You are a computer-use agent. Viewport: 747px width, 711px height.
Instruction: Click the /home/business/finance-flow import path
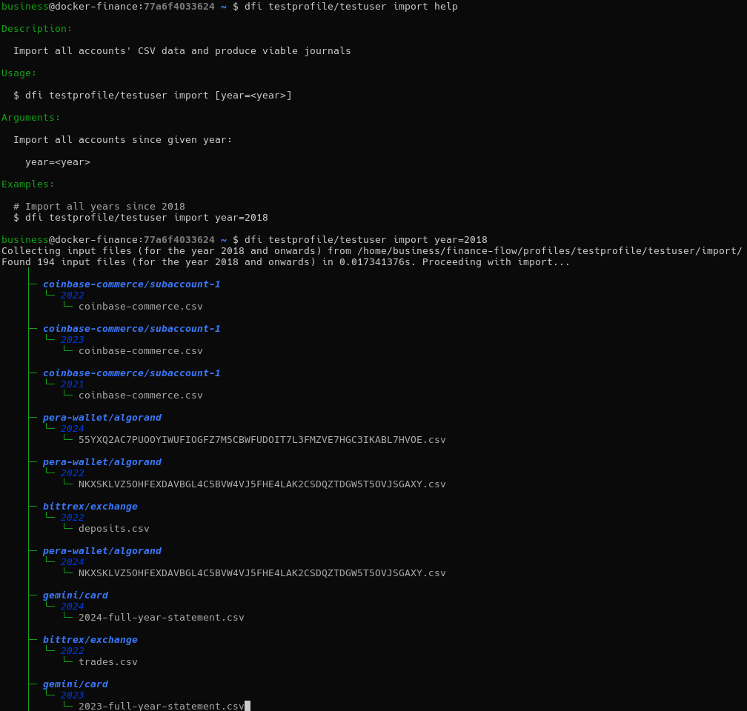(549, 251)
